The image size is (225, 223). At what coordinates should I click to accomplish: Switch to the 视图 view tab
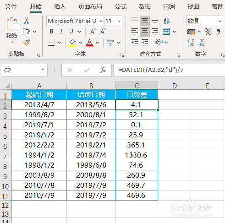[x=193, y=7]
